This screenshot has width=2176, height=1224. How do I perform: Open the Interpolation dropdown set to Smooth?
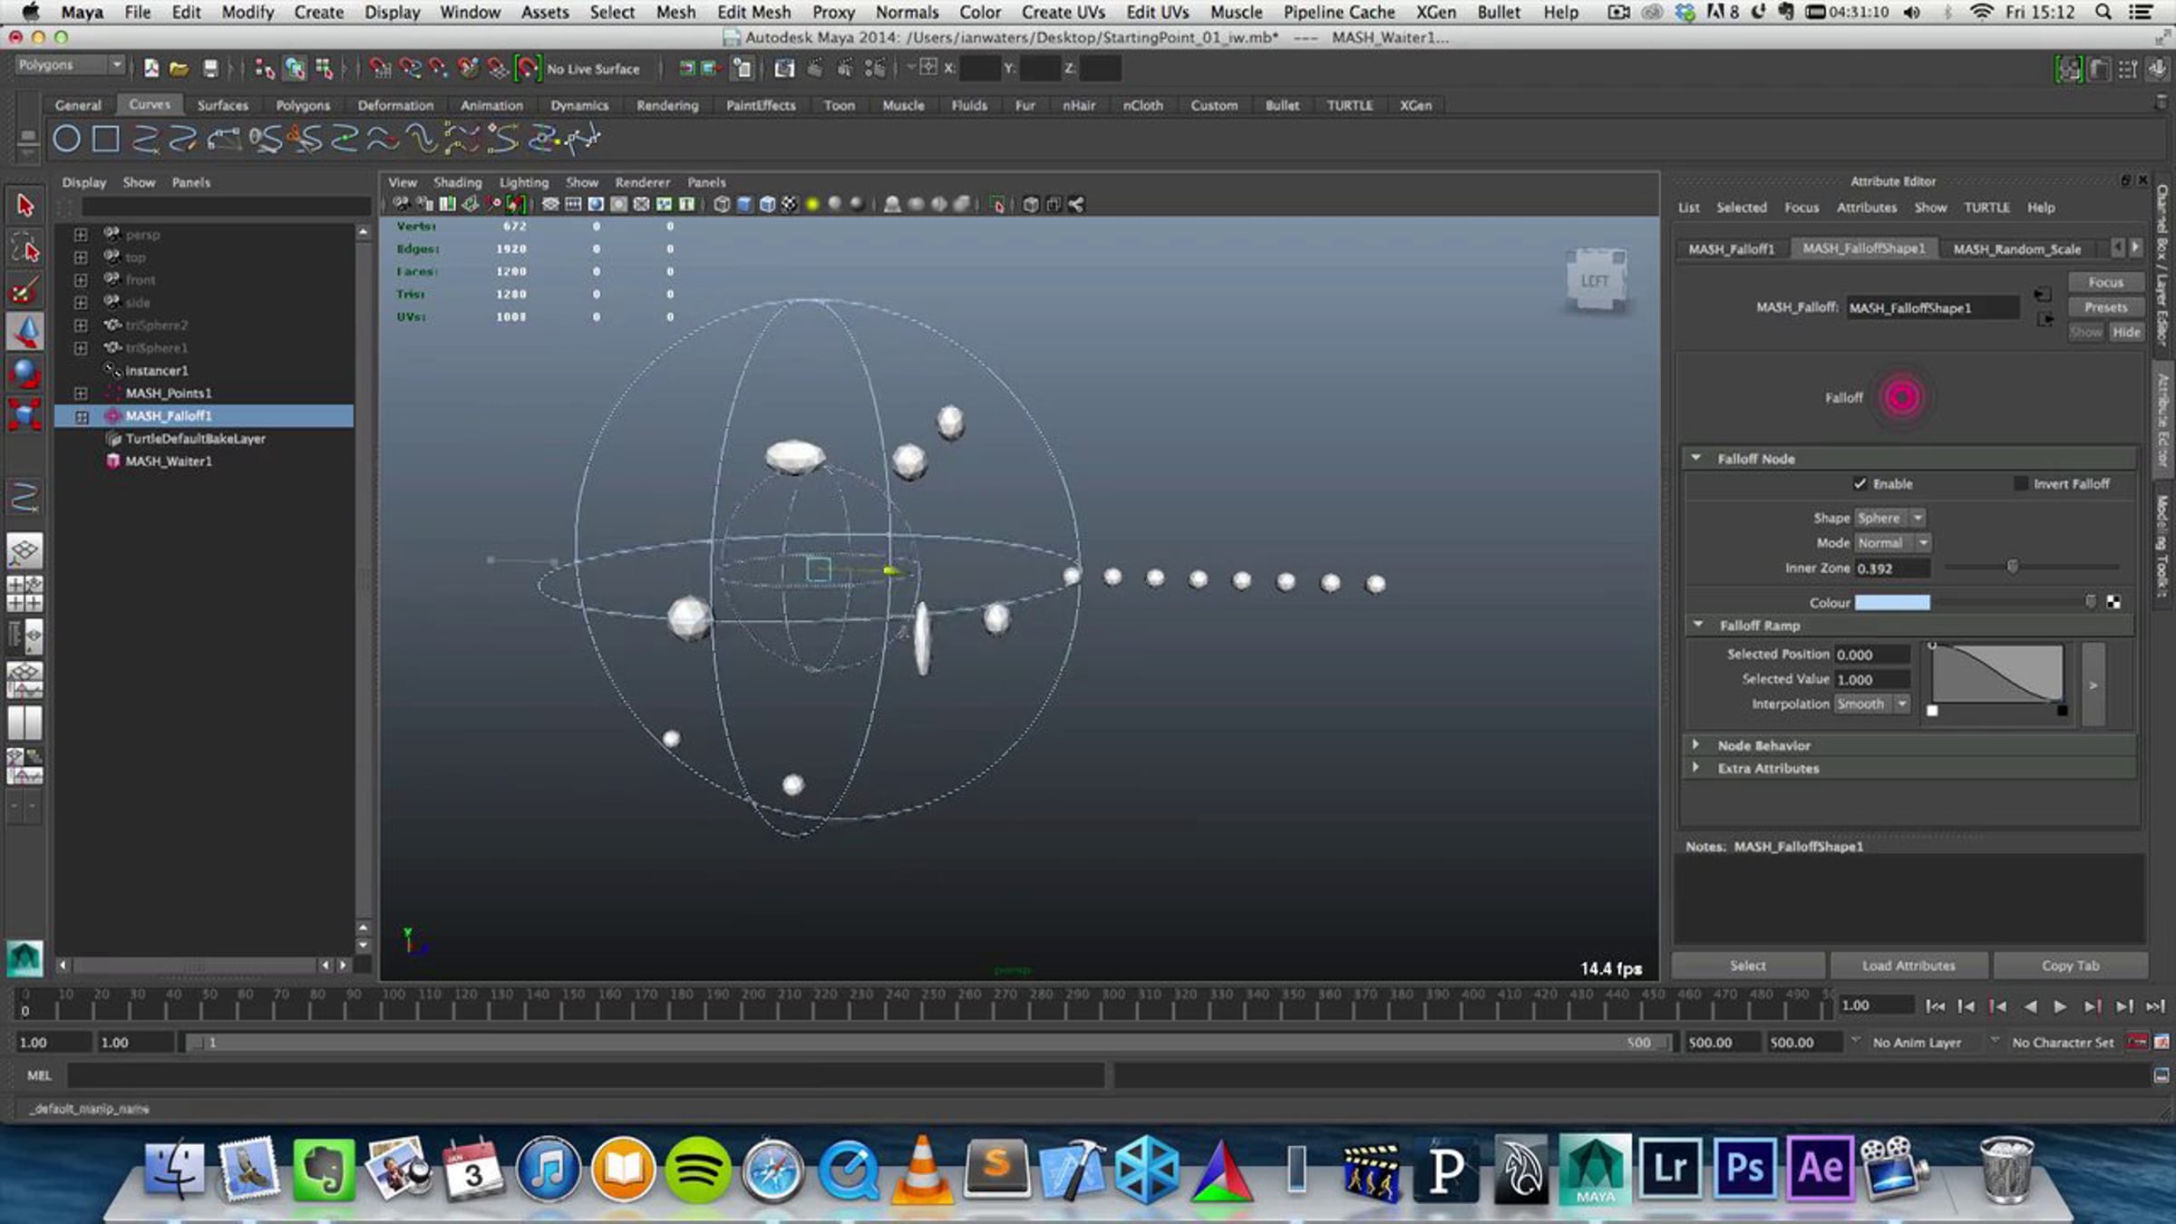(x=1871, y=704)
